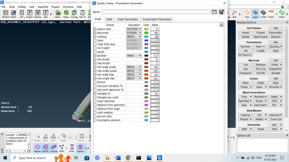
Task: Open max angle trias calculation dropdown
Action: 134,78
